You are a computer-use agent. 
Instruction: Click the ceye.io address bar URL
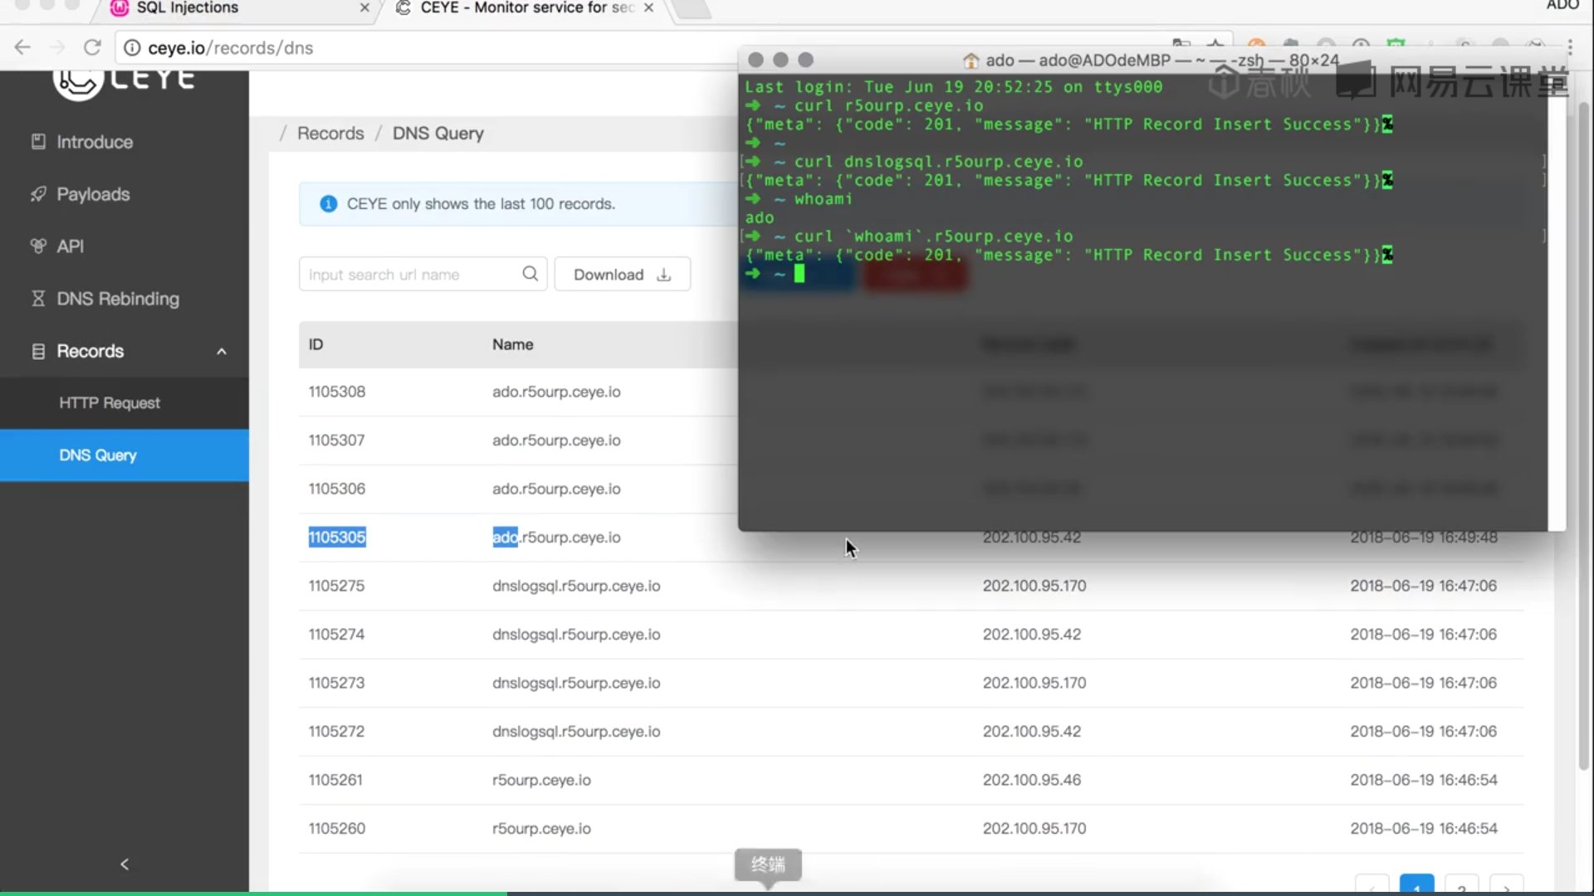[231, 48]
